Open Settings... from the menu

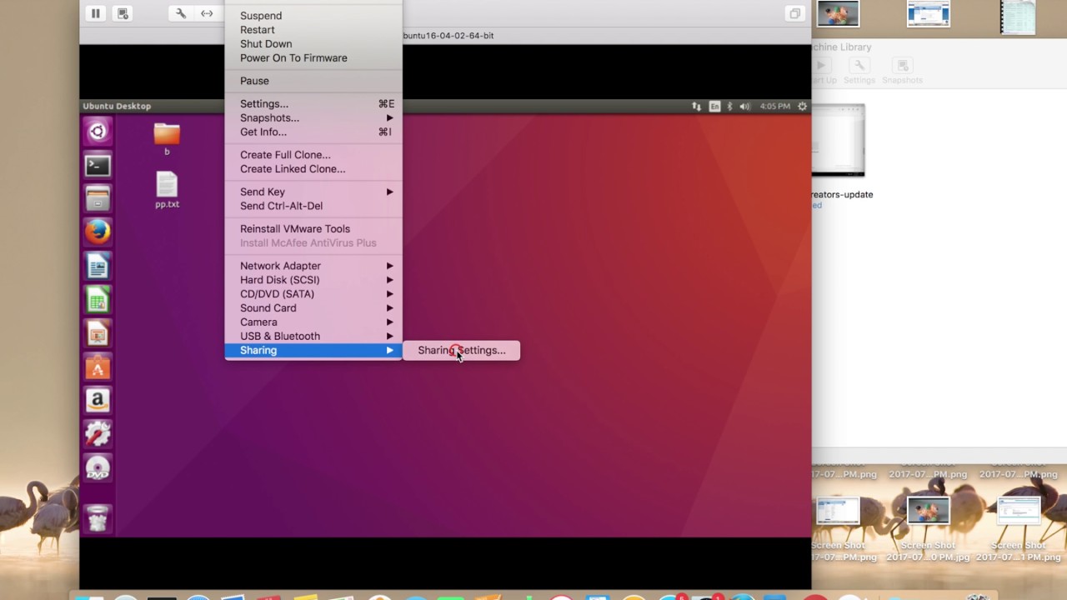click(x=313, y=104)
